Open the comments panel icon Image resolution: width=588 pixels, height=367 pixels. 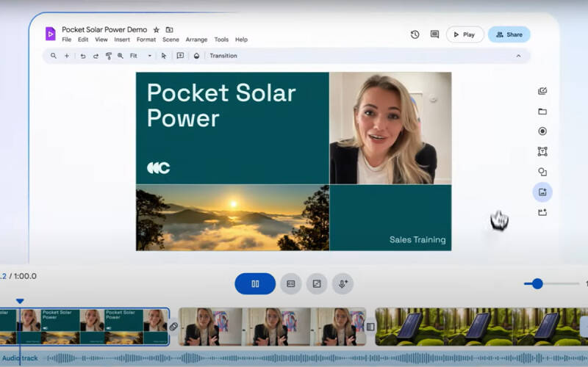(x=434, y=34)
